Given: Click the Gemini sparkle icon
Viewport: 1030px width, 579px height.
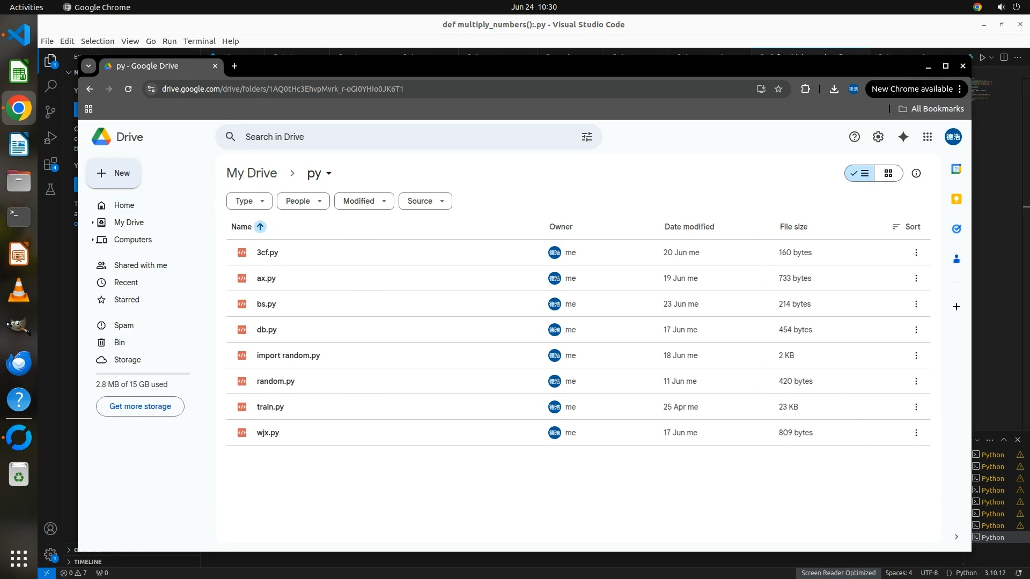Looking at the screenshot, I should (903, 137).
